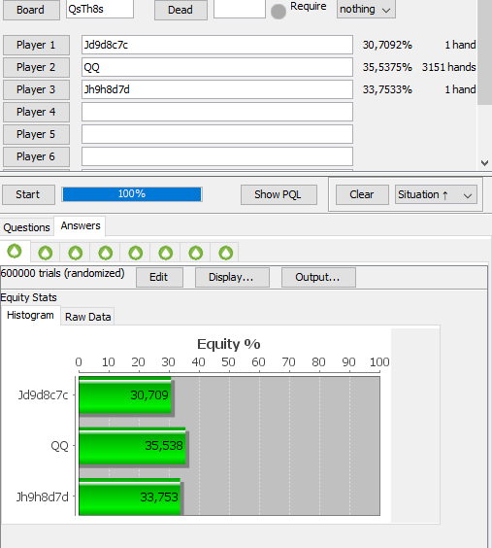
Task: Click the Clear button
Action: tap(362, 194)
